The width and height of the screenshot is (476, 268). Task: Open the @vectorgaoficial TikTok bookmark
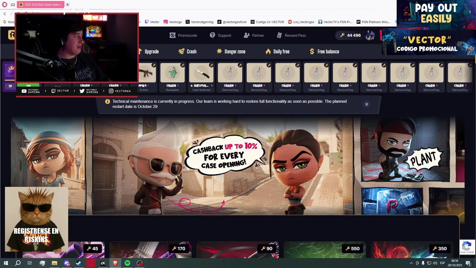pyautogui.click(x=232, y=22)
